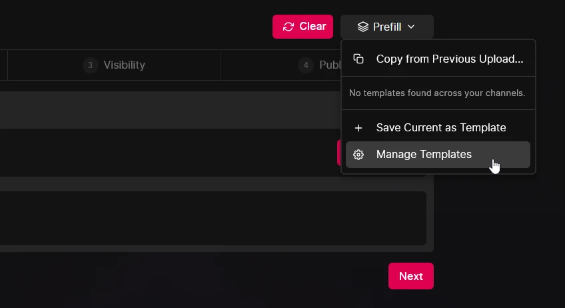Click the Next button
Screen dimensions: 565x308
(410, 276)
